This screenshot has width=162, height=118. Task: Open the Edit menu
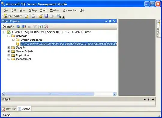click(x=14, y=10)
